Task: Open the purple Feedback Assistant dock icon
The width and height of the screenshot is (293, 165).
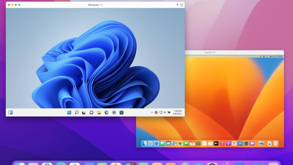Action: coord(252,143)
